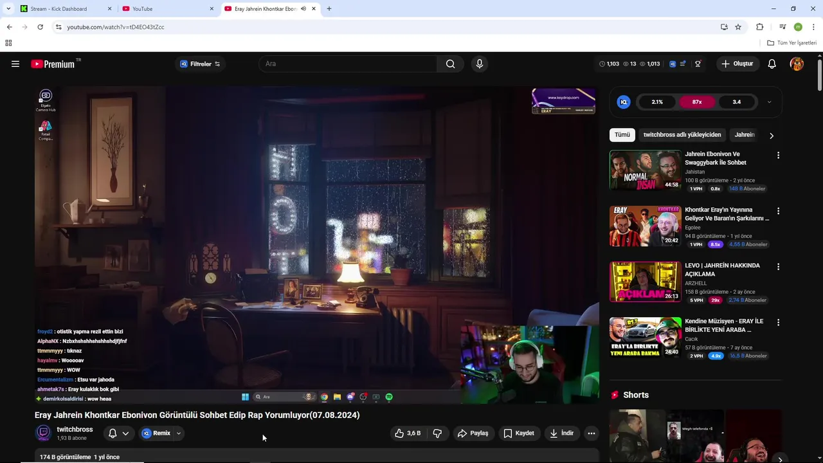The width and height of the screenshot is (823, 463).
Task: Open the vidIQ list icon beside it
Action: pyautogui.click(x=683, y=64)
